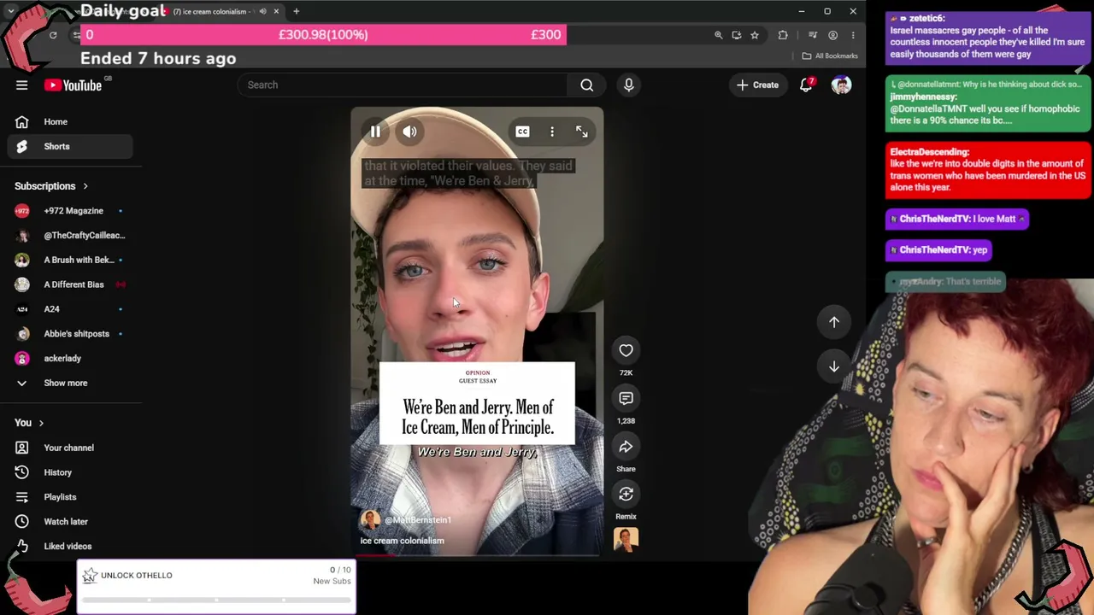Open the sound thumbnail below Remix
The image size is (1094, 615).
pyautogui.click(x=626, y=539)
